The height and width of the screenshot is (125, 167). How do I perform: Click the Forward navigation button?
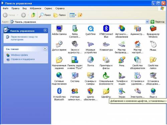(23, 15)
